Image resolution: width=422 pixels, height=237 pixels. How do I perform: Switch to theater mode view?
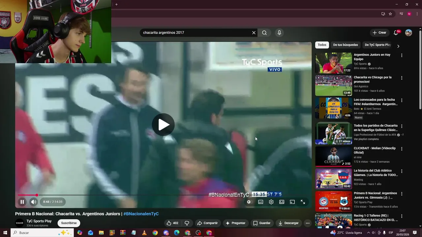click(282, 202)
